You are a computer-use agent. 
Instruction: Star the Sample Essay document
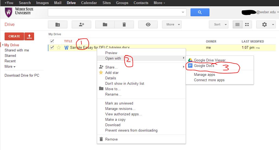pyautogui.click(x=59, y=48)
